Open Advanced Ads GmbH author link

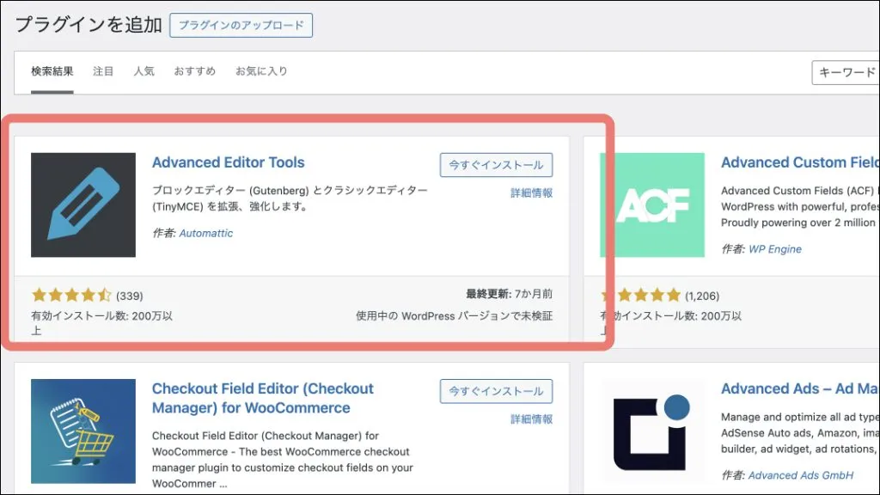(801, 475)
